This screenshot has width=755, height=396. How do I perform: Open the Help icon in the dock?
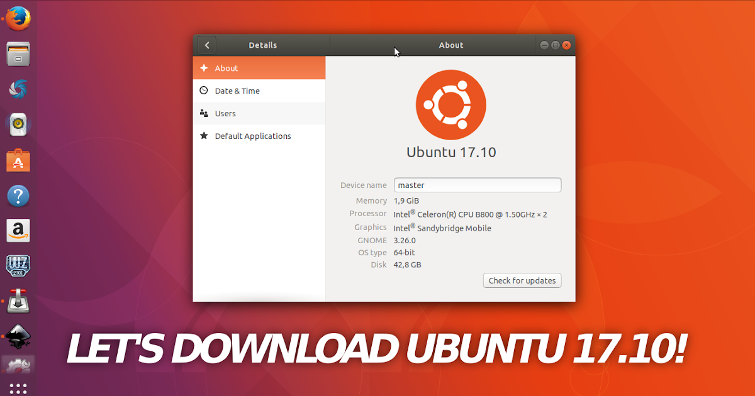(18, 195)
